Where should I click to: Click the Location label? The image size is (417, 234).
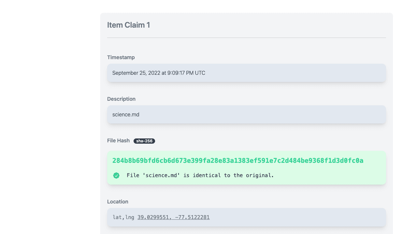tap(118, 201)
